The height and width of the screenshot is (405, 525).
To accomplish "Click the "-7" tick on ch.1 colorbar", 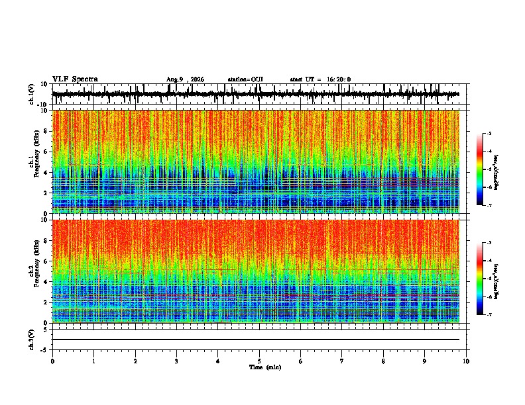I will [489, 205].
